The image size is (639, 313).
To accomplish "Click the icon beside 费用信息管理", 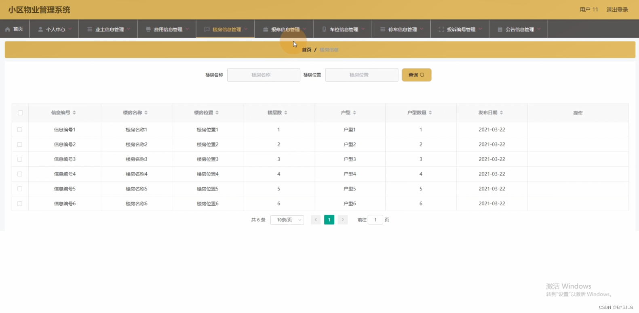I will 148,29.
